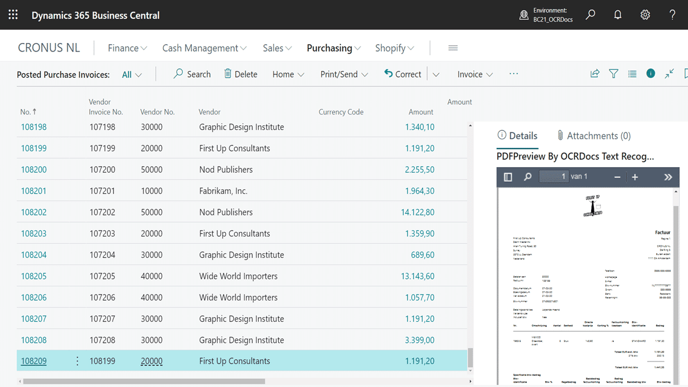This screenshot has width=688, height=387.
Task: Open the app launcher waffle menu
Action: [13, 15]
